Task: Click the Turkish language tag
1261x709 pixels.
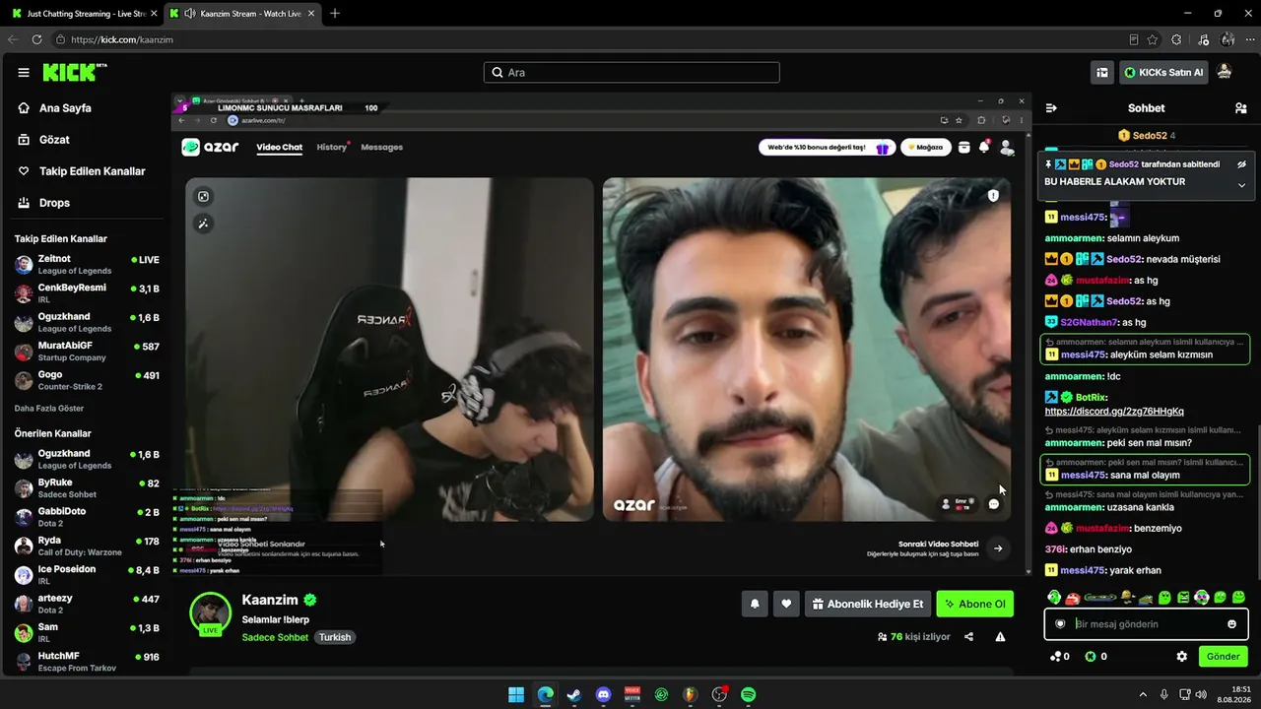Action: click(335, 637)
